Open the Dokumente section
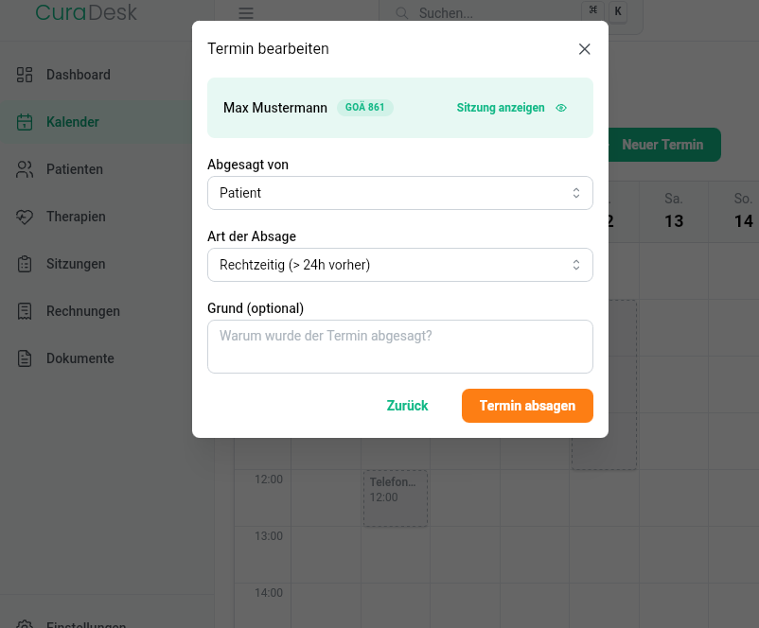This screenshot has height=628, width=759. click(79, 358)
